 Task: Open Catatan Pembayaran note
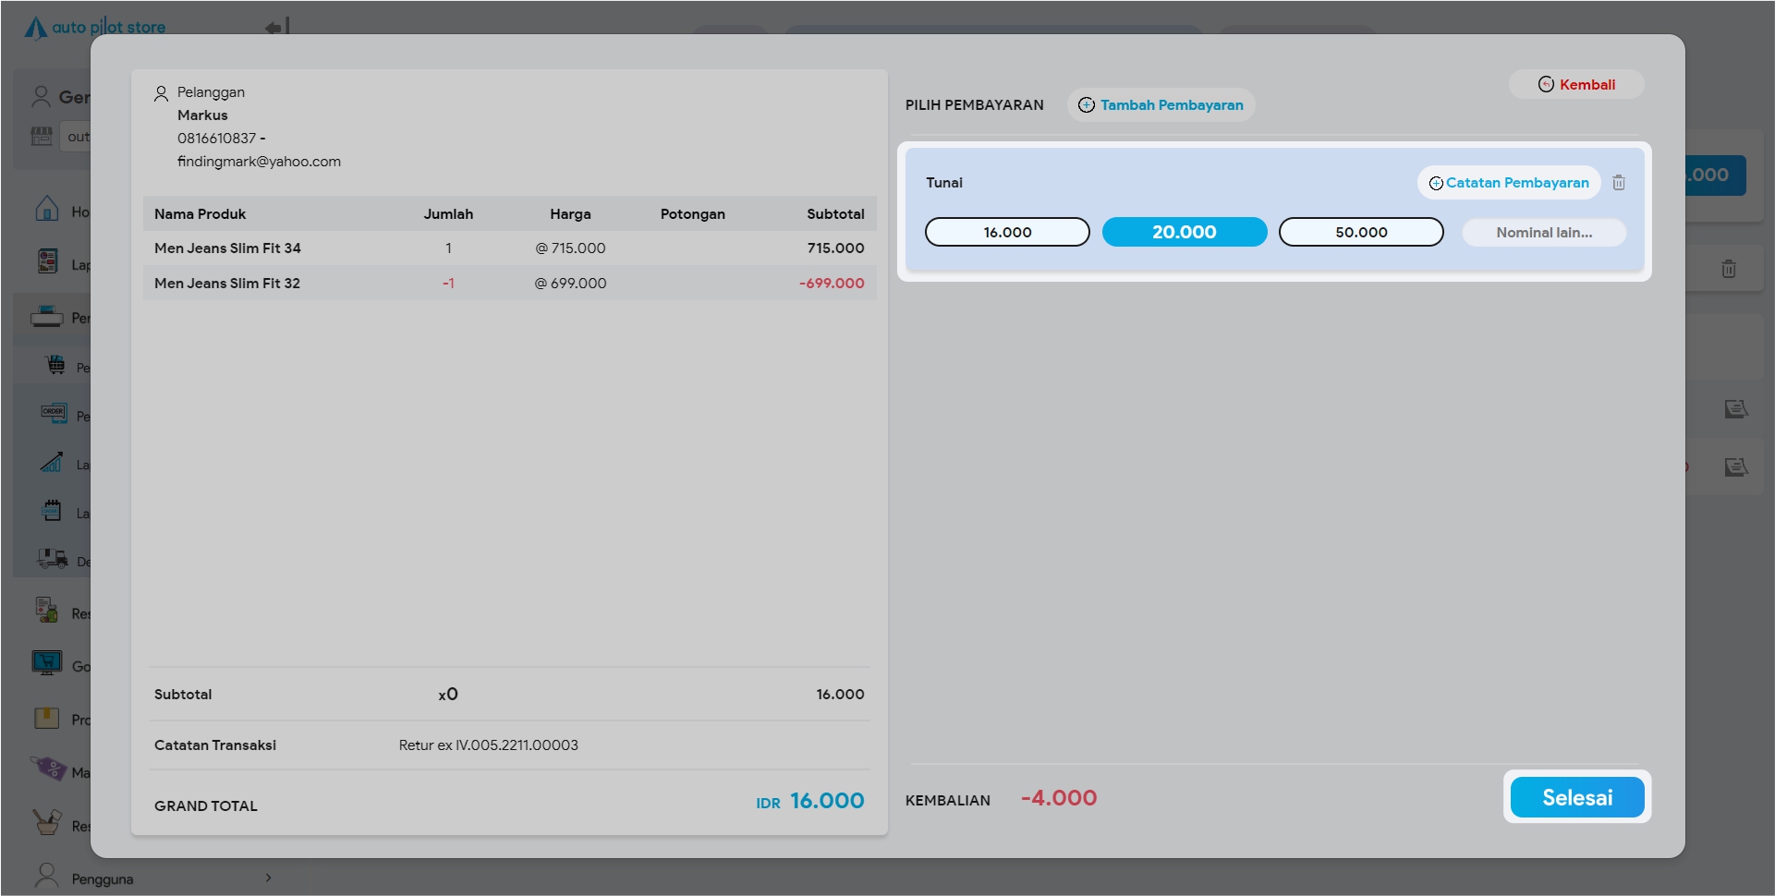[1508, 183]
